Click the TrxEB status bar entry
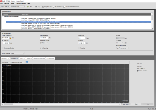Screen dimensions: 156x110 pos(92,109)
